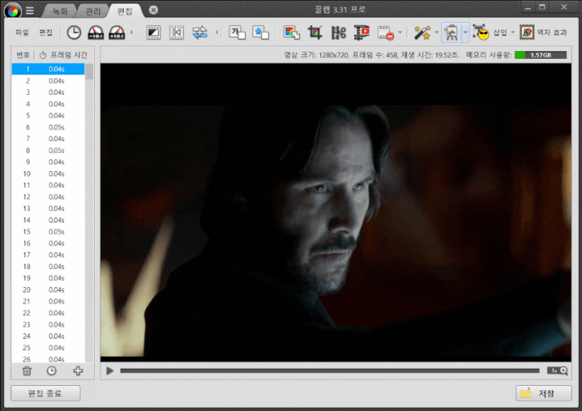Screen dimensions: 582x411
Task: Click the stopwatch icon in list header
Action: 43,55
